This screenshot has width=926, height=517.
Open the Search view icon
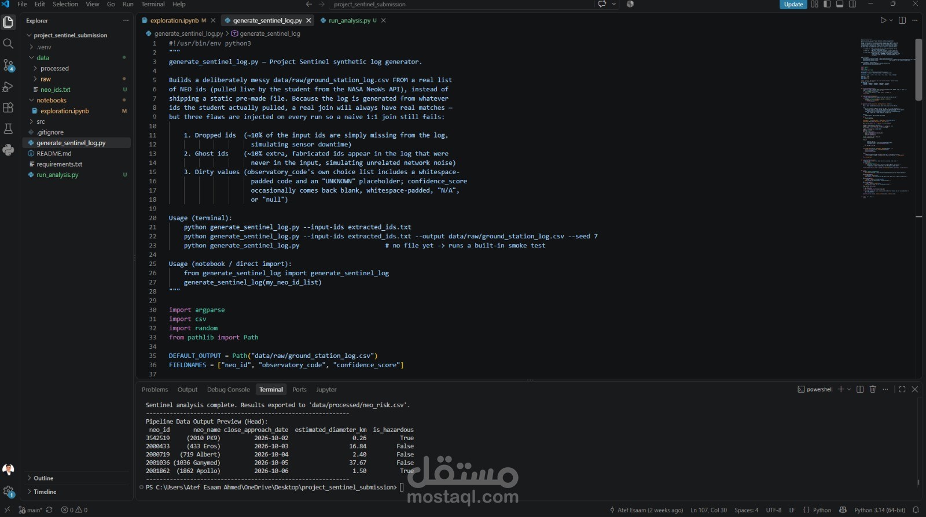pyautogui.click(x=8, y=44)
